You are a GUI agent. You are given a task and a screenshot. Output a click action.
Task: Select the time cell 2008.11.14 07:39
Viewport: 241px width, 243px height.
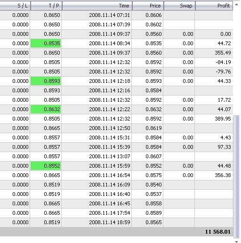click(x=110, y=24)
